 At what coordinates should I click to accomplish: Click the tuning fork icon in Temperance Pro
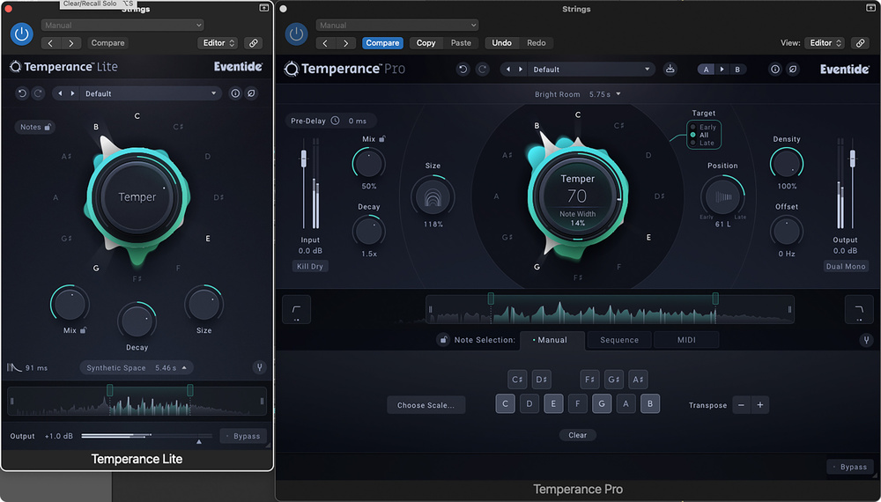point(866,340)
